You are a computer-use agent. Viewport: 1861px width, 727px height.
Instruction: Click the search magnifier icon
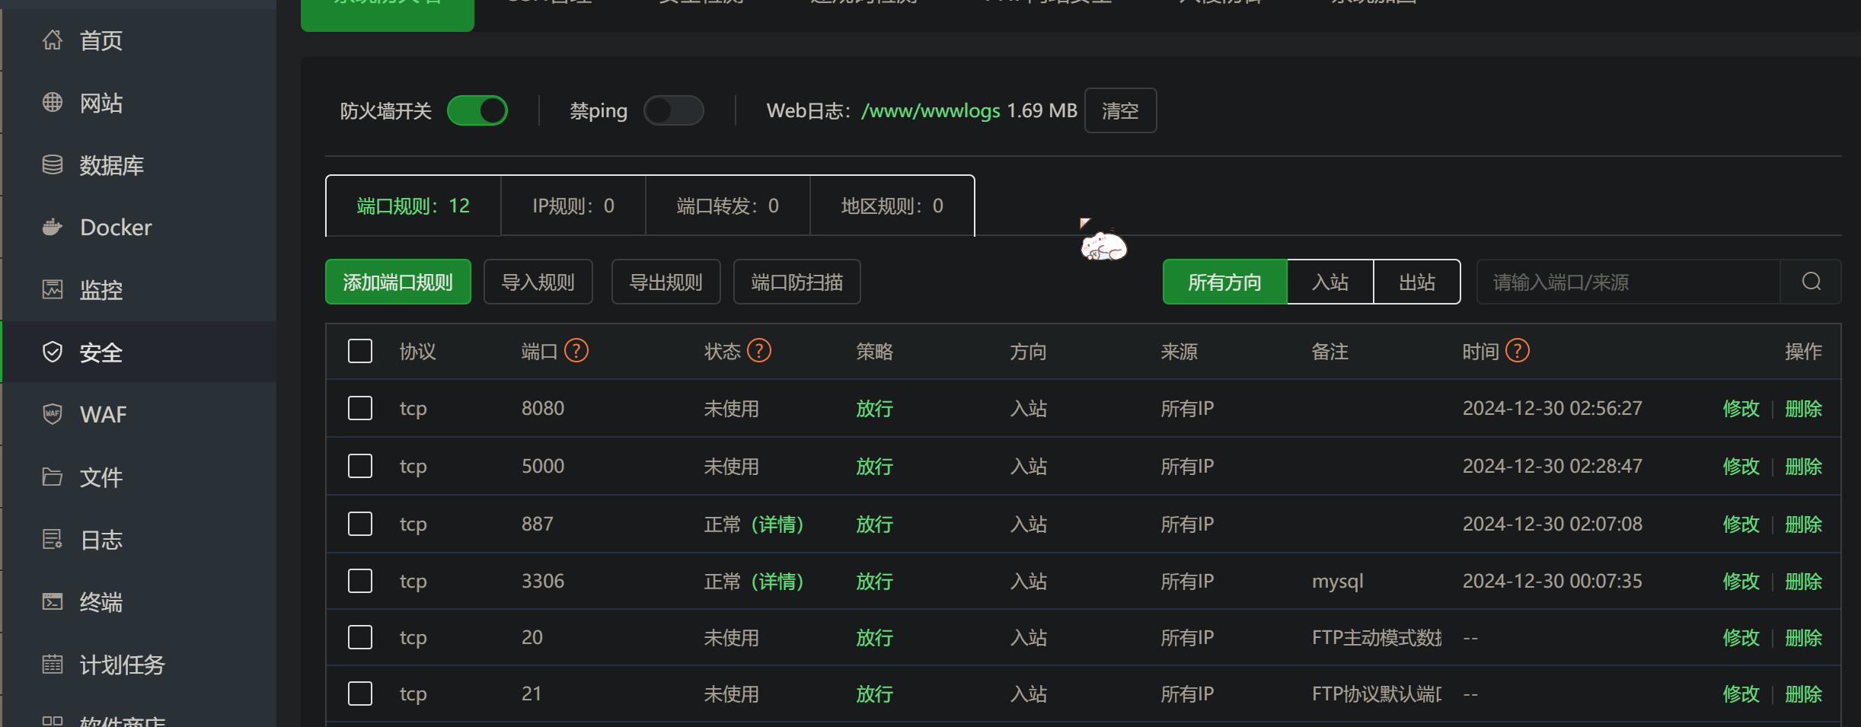point(1811,282)
